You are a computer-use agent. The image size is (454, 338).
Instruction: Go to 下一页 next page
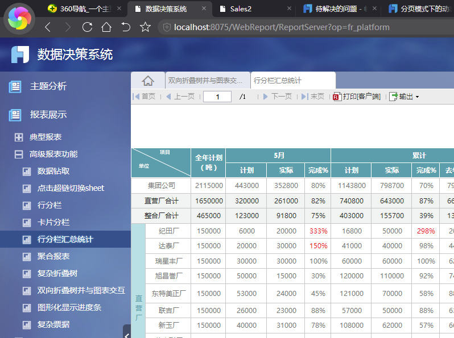click(278, 97)
